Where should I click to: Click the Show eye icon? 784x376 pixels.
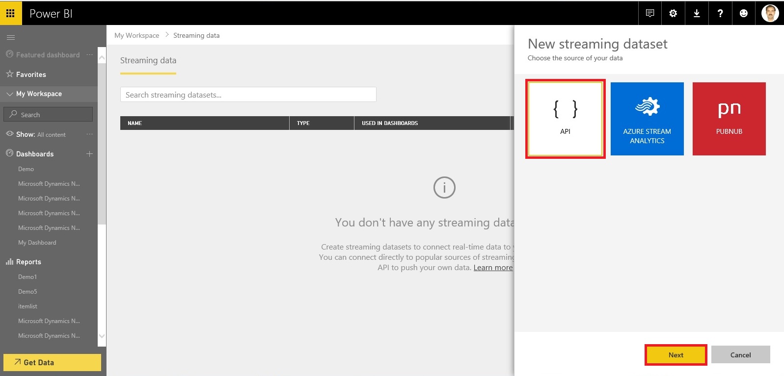9,133
